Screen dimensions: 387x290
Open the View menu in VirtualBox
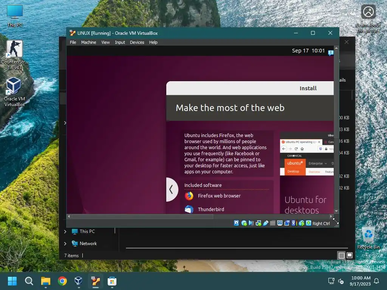click(105, 42)
